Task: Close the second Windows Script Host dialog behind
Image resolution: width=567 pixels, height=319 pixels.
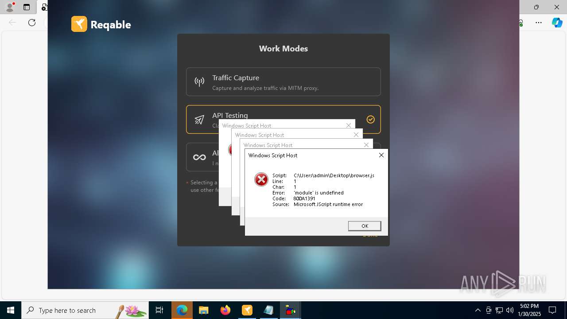Action: pos(366,145)
